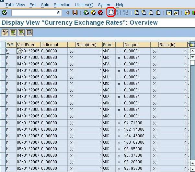Click the Select Block icon
The image size is (195, 172).
[x=21, y=33]
